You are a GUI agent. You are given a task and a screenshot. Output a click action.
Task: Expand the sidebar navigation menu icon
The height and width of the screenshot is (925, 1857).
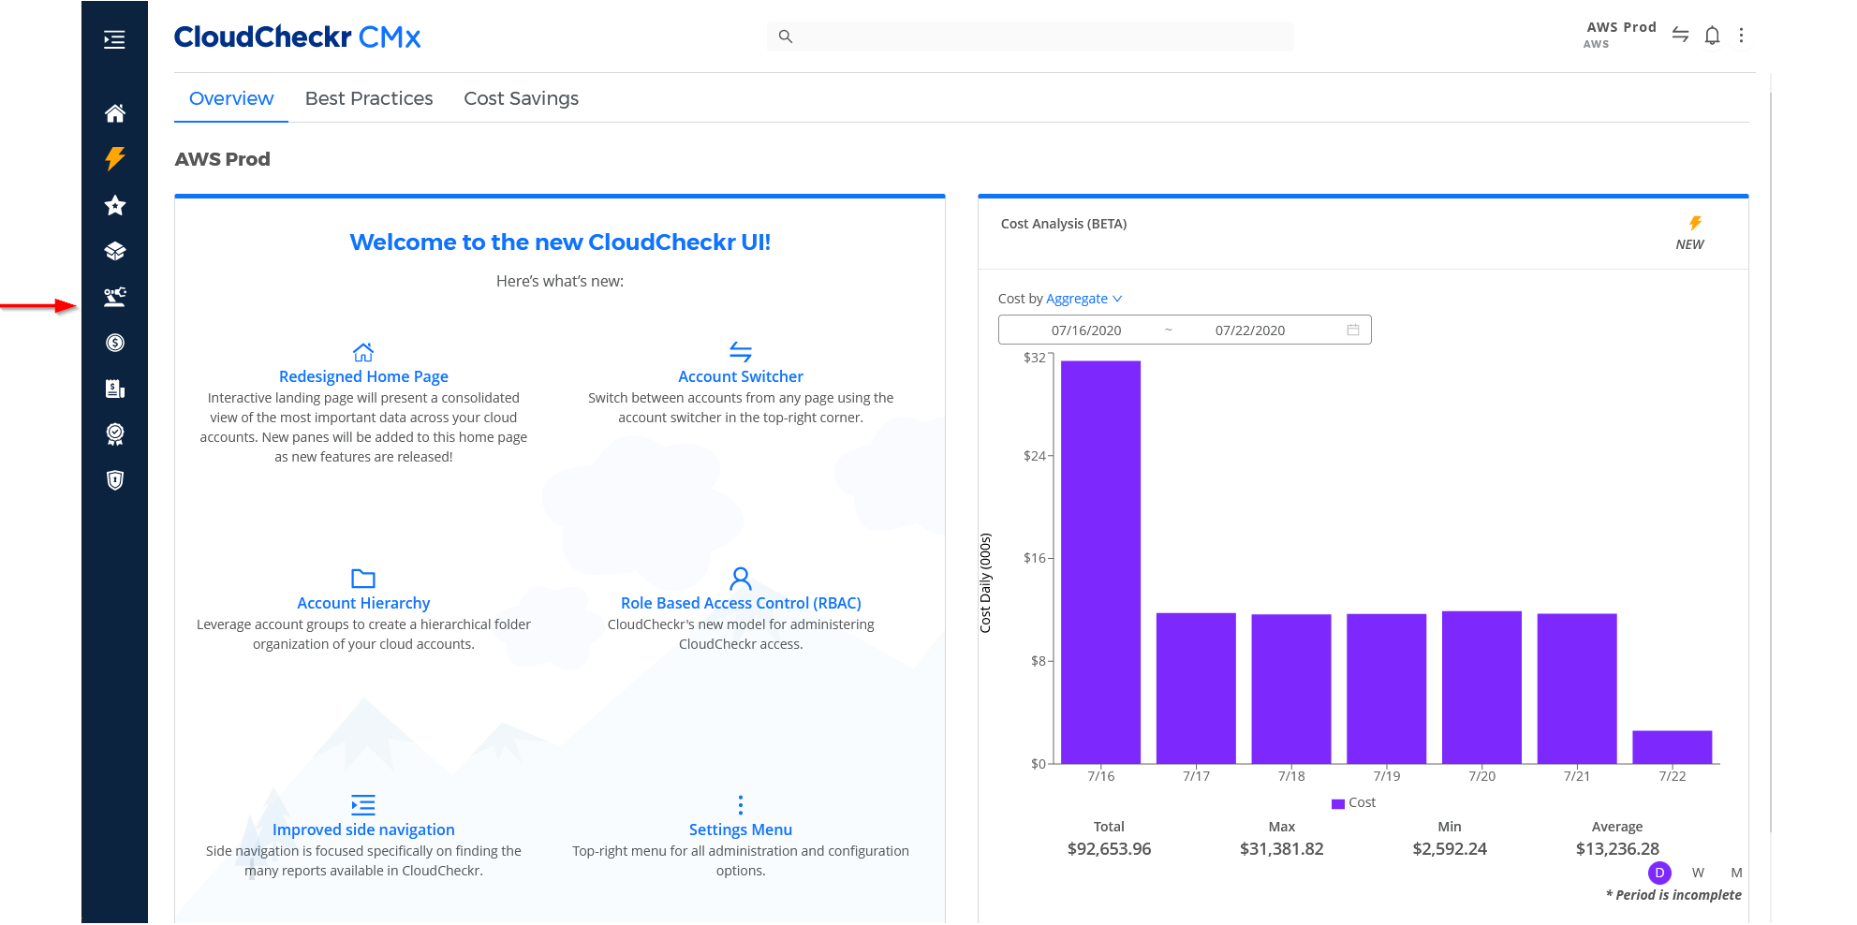(114, 39)
